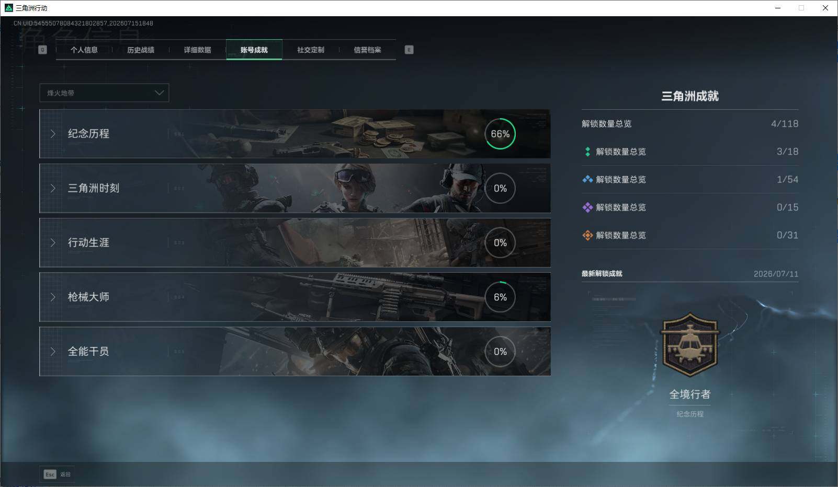Switch to the 个人信息 tab
The width and height of the screenshot is (838, 487).
(84, 50)
